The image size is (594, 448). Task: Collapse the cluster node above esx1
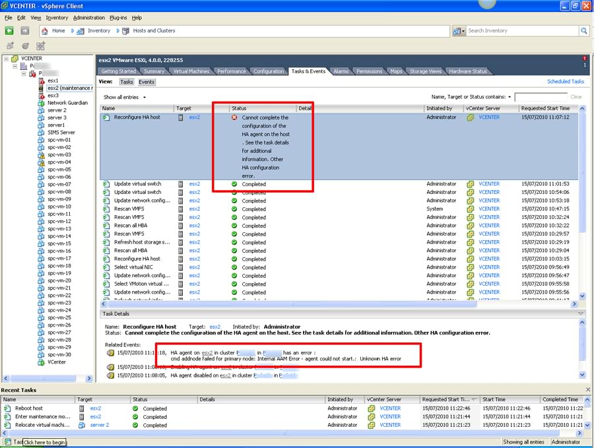(x=24, y=73)
